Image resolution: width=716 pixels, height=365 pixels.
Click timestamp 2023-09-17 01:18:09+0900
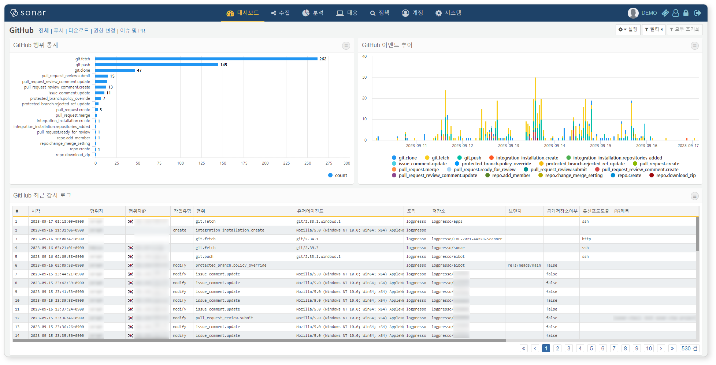[57, 222]
